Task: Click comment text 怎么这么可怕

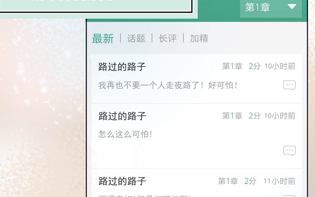Action: coord(125,134)
